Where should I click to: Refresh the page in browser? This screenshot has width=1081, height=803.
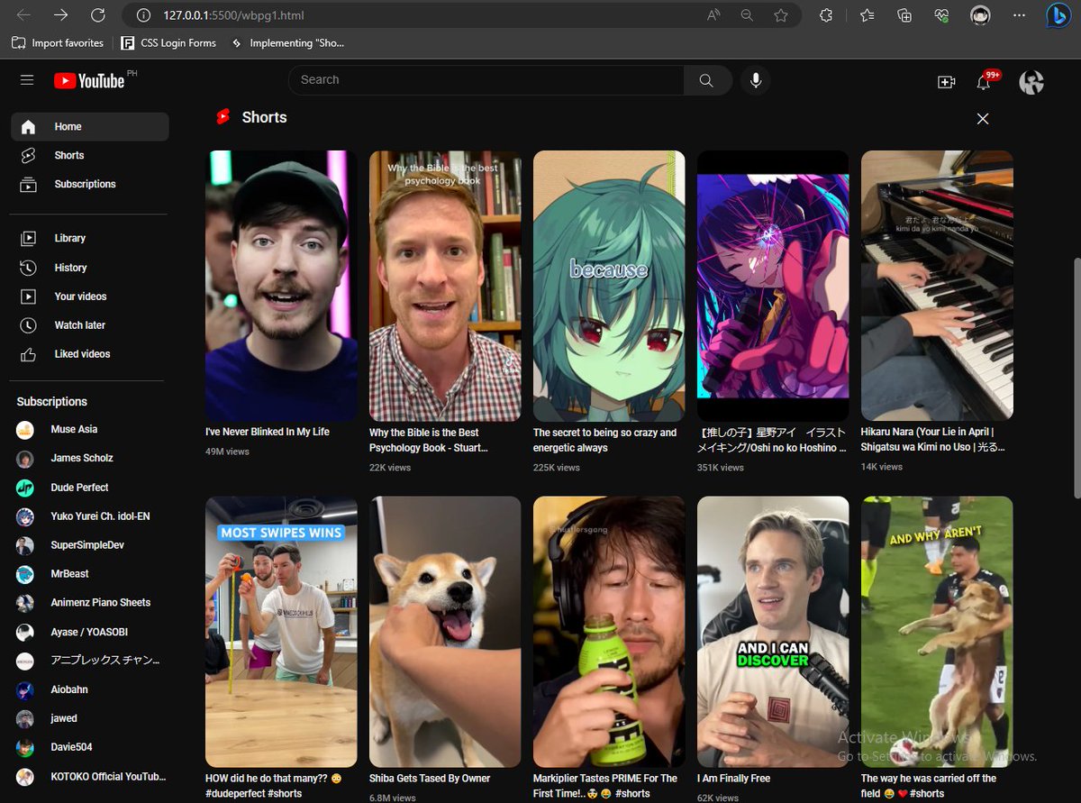click(98, 15)
